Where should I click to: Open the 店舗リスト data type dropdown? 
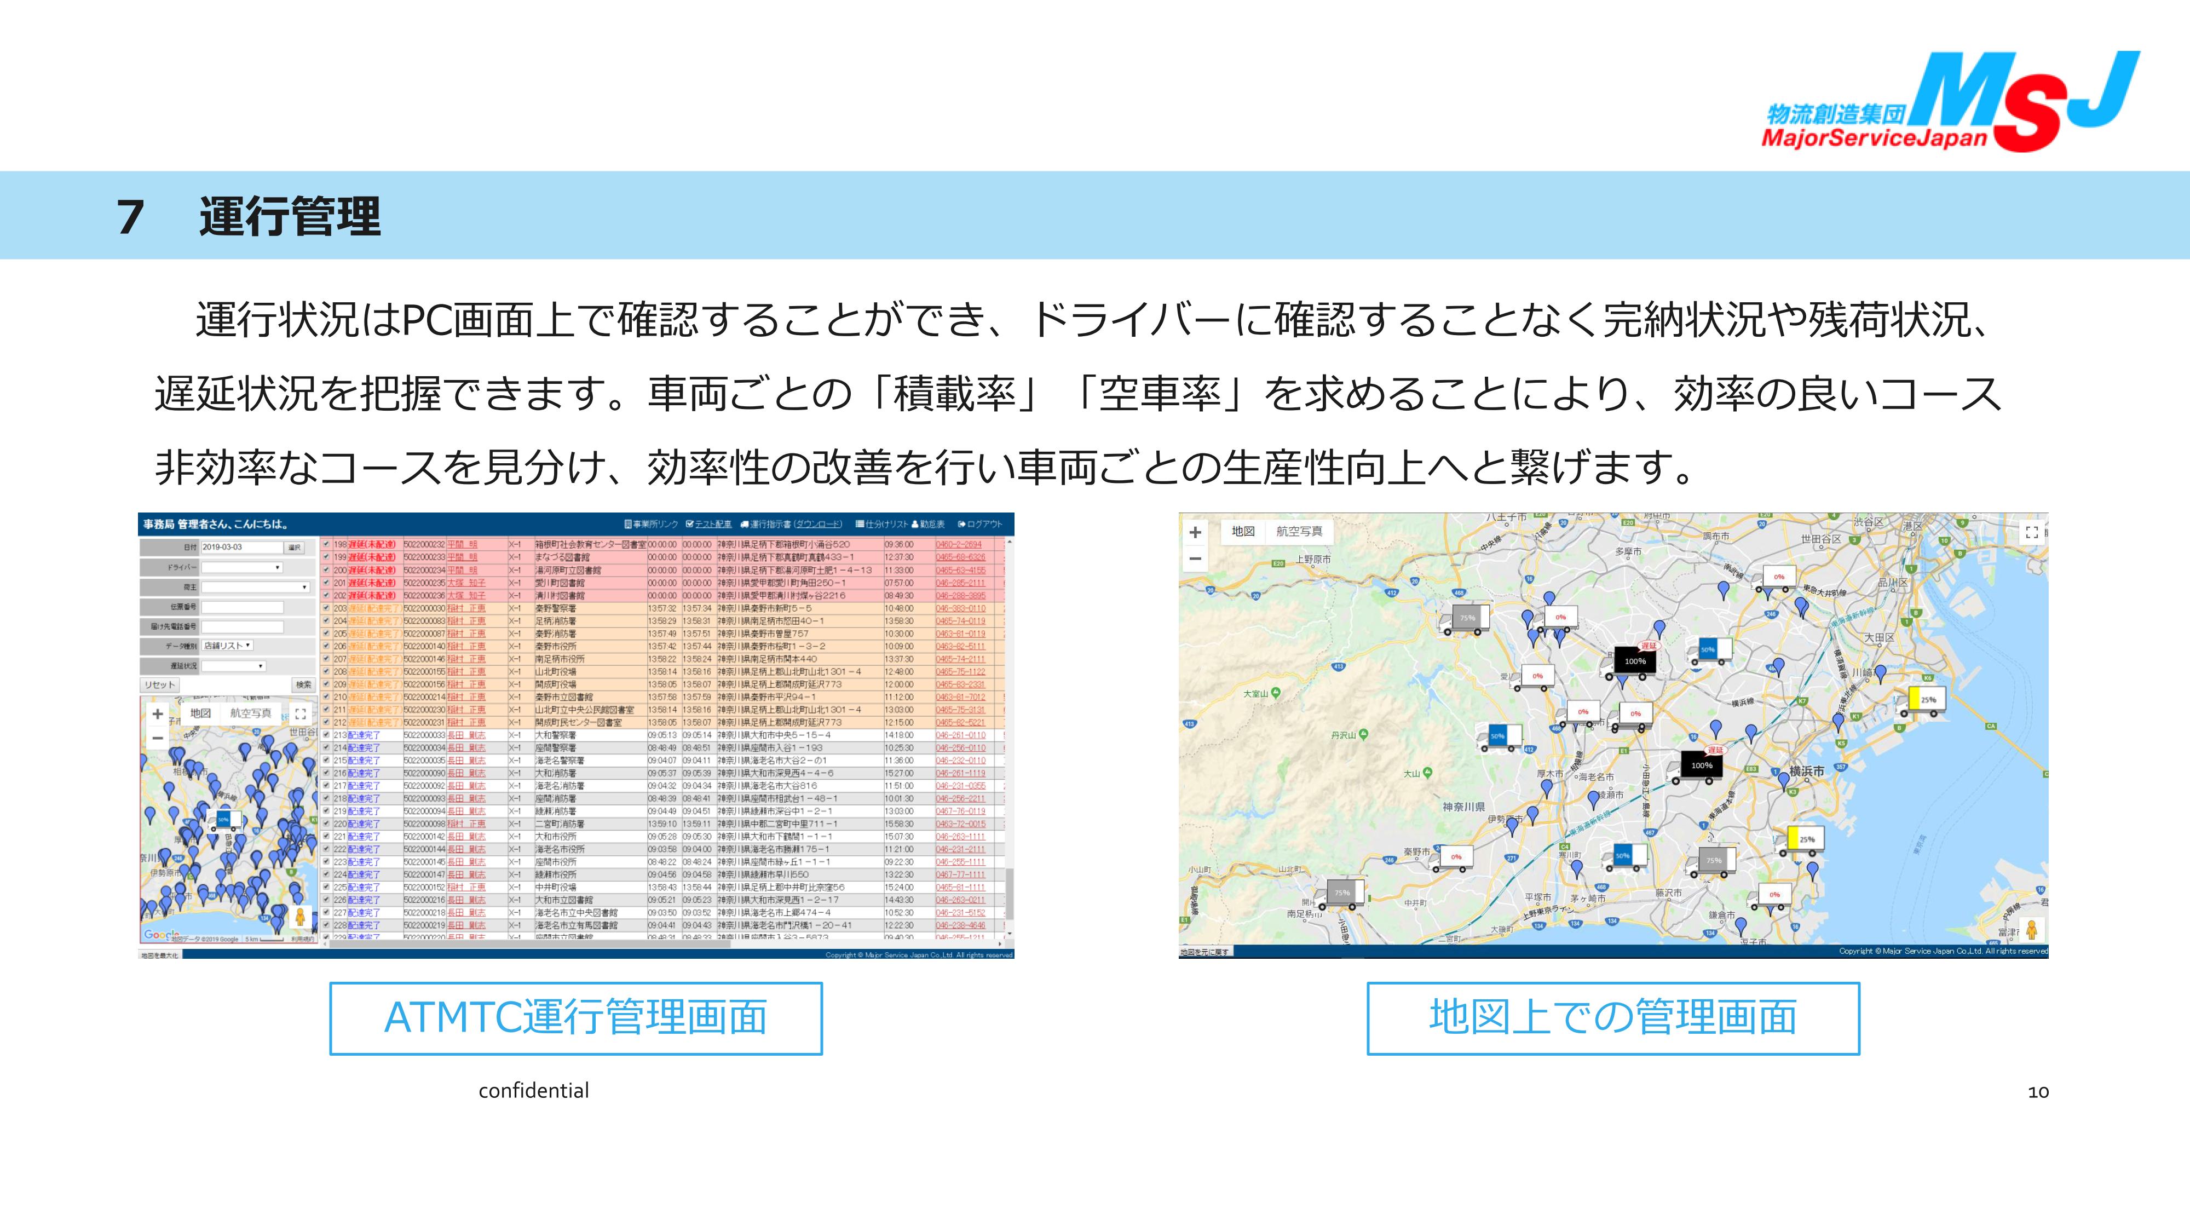227,646
